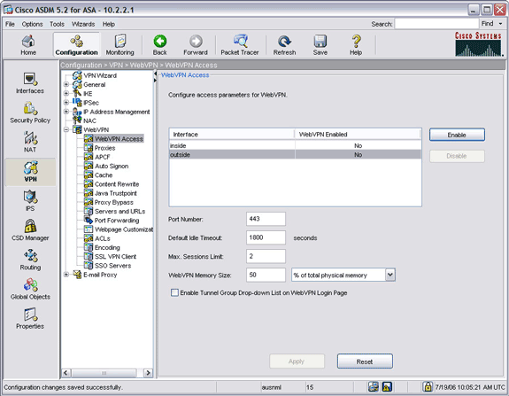Open the NAT sidebar section

pos(30,142)
